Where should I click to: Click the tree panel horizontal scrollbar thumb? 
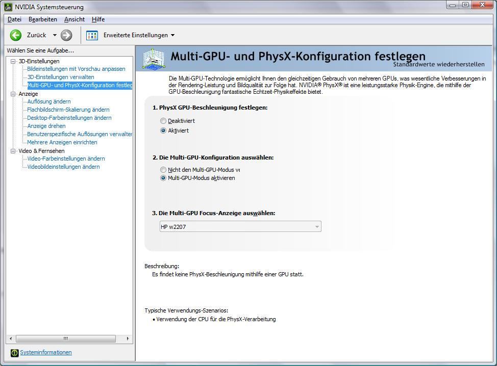pyautogui.click(x=66, y=339)
